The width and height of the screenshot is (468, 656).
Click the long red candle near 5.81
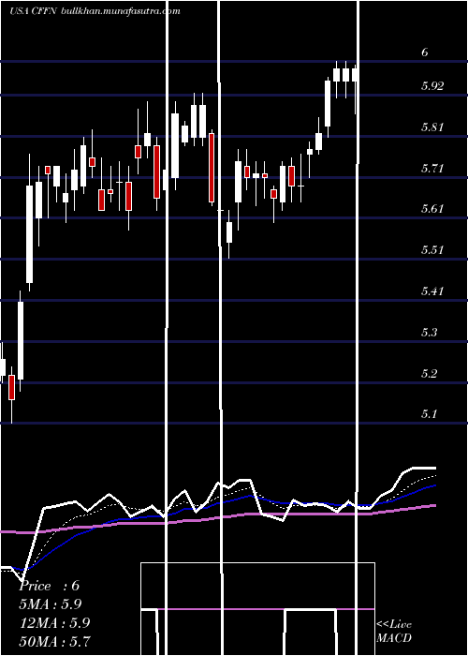pyautogui.click(x=212, y=168)
